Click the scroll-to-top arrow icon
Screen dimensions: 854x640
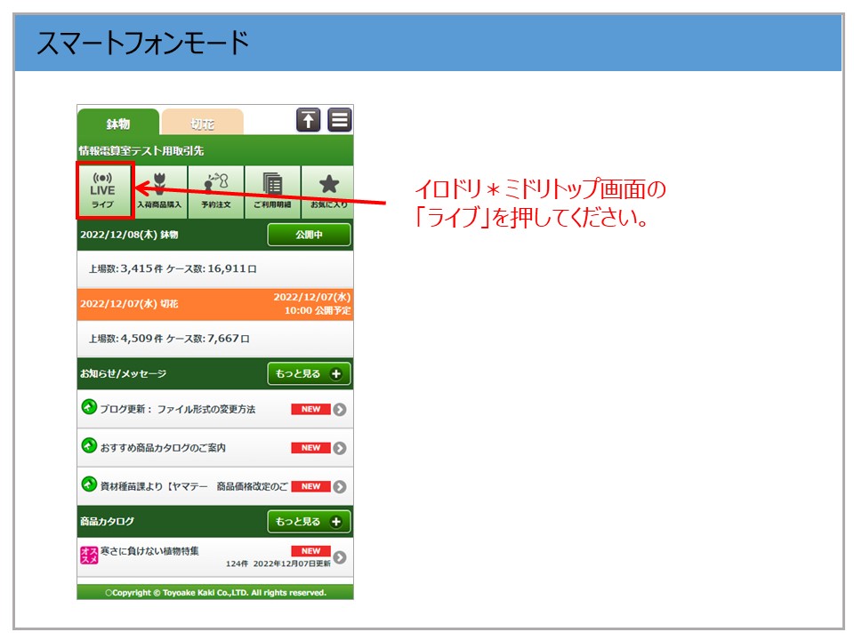[x=308, y=120]
